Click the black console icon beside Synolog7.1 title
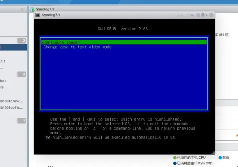 coord(38,15)
